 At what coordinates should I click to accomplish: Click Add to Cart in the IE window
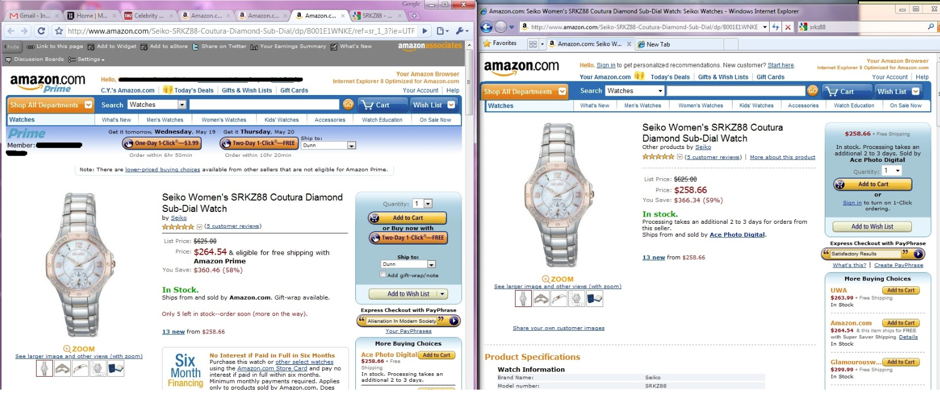873,184
